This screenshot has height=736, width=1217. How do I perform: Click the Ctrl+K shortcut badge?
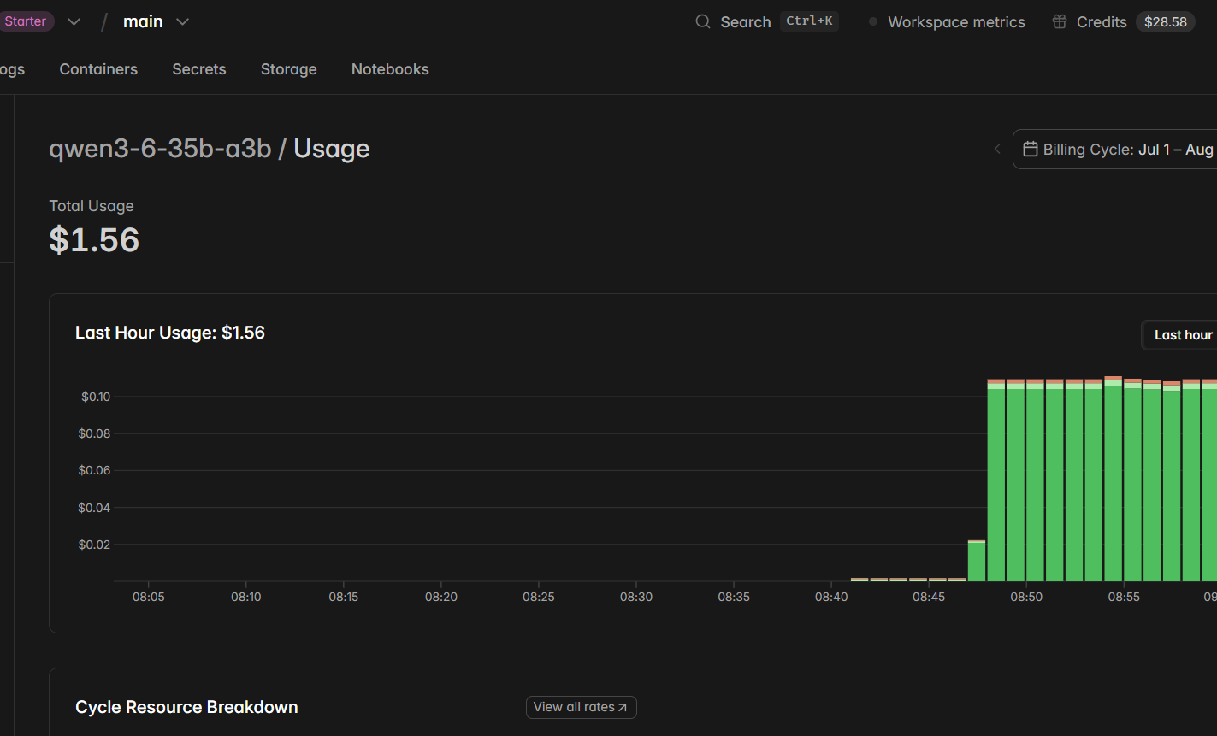809,21
